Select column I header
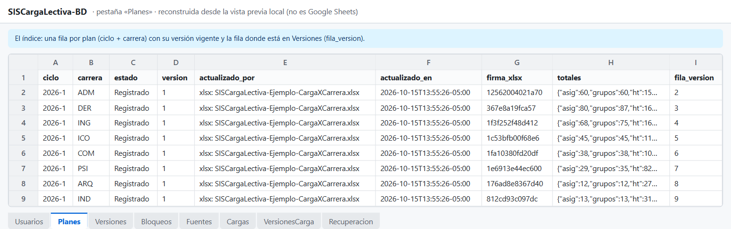 pos(696,62)
